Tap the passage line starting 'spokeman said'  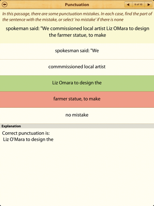tap(77, 28)
